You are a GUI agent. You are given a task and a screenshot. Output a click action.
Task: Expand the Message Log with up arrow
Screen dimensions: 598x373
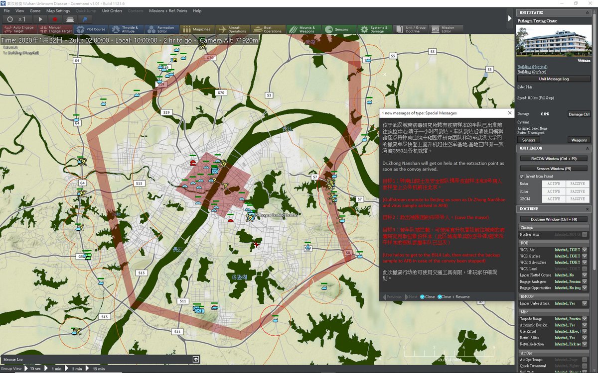(196, 359)
